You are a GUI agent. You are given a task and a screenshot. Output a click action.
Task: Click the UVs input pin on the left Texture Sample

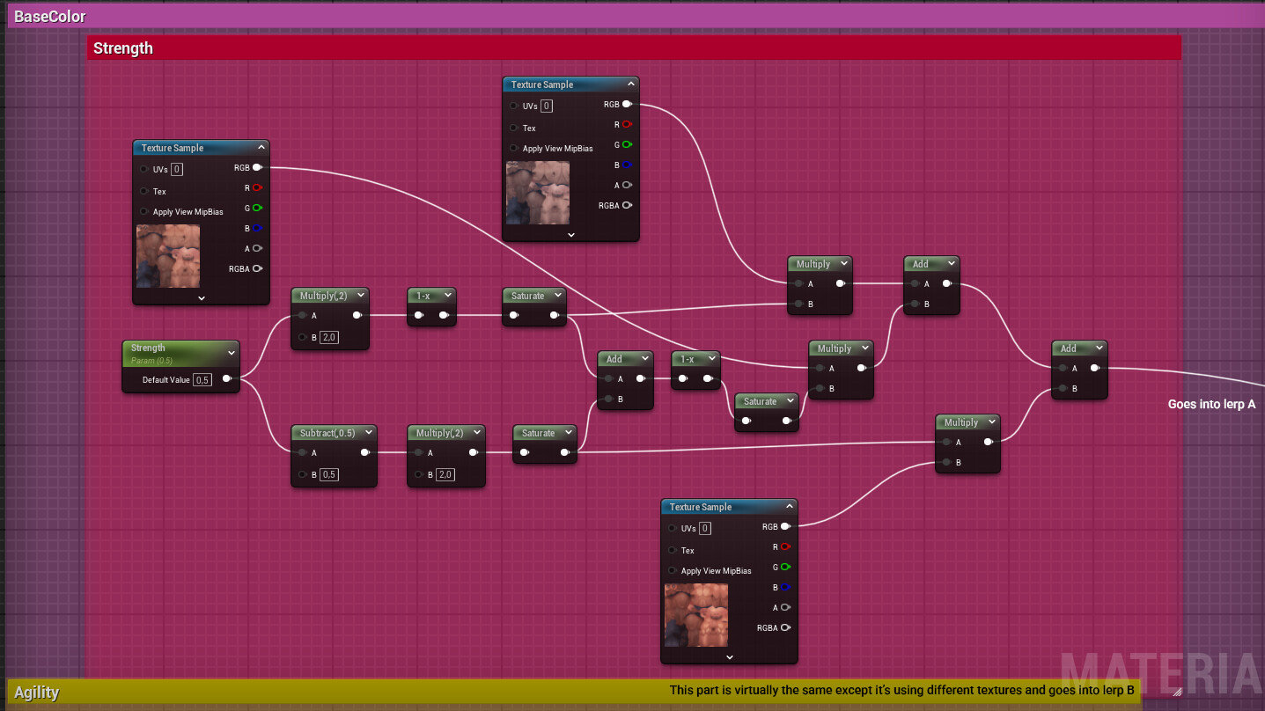(x=143, y=169)
